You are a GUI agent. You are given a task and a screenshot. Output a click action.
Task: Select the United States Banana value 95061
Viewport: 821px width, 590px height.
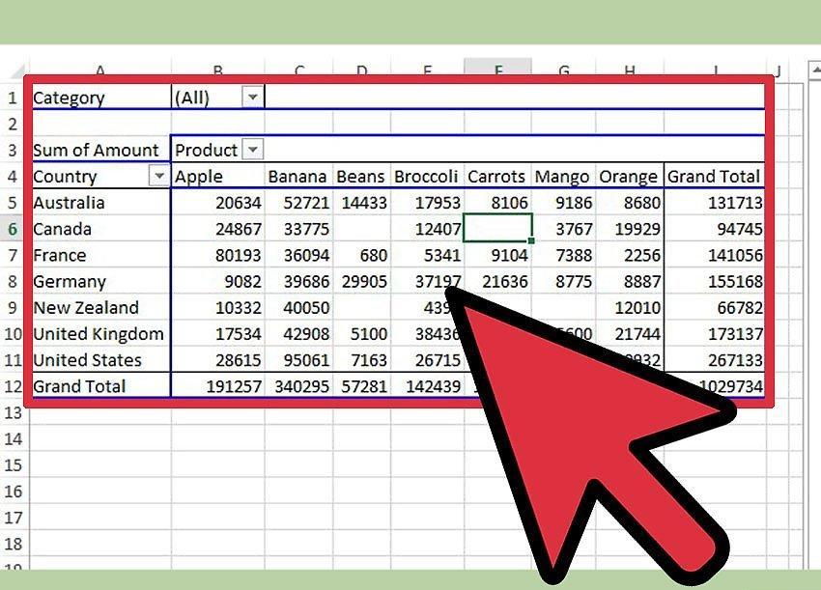(298, 360)
